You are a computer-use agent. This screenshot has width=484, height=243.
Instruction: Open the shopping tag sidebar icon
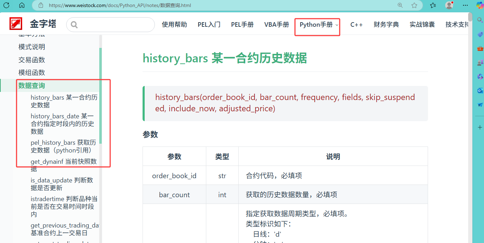(480, 34)
